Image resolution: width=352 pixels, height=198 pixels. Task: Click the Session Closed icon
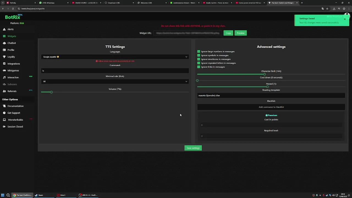click(x=4, y=127)
